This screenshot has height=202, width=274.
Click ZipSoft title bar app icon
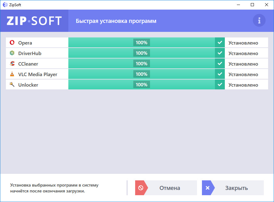coord(5,5)
